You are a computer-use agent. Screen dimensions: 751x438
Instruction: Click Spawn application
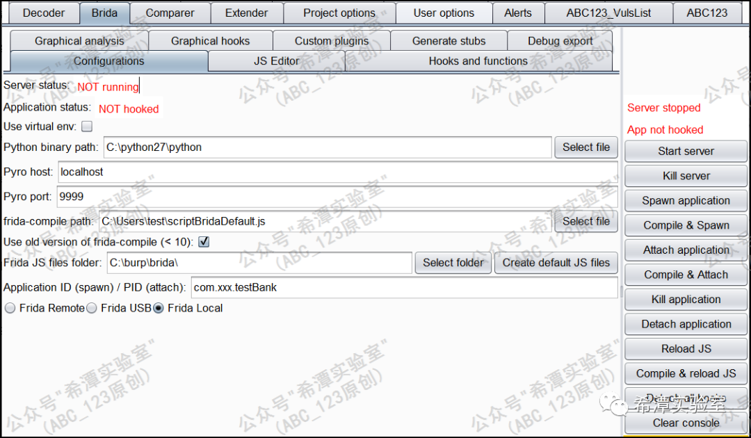tap(686, 201)
